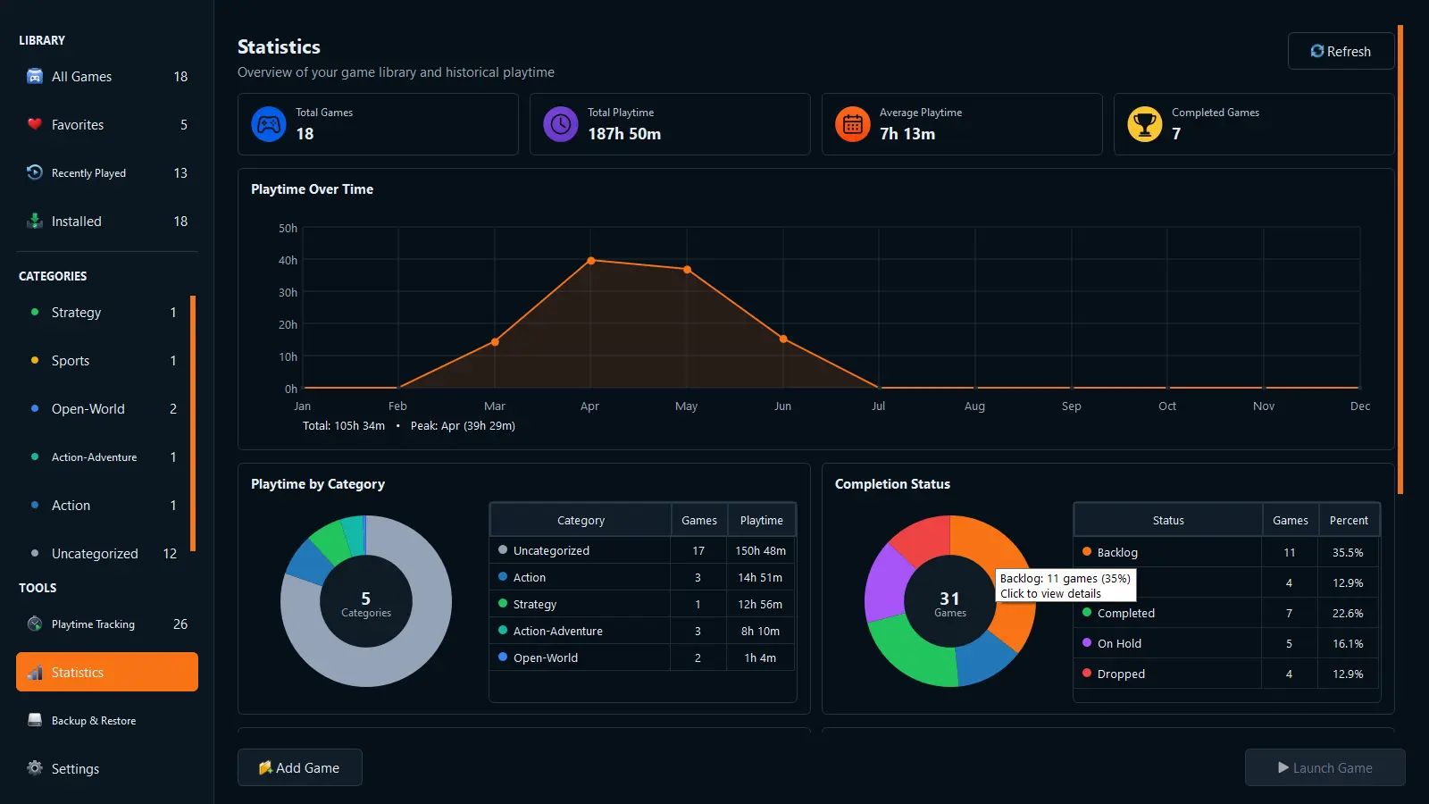
Task: Click the Total Games gamepad icon
Action: tap(269, 124)
